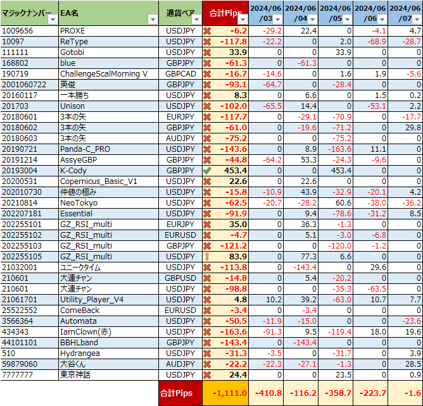Select the daily total cell -116.2
This screenshot has width=423, height=406.
click(301, 393)
